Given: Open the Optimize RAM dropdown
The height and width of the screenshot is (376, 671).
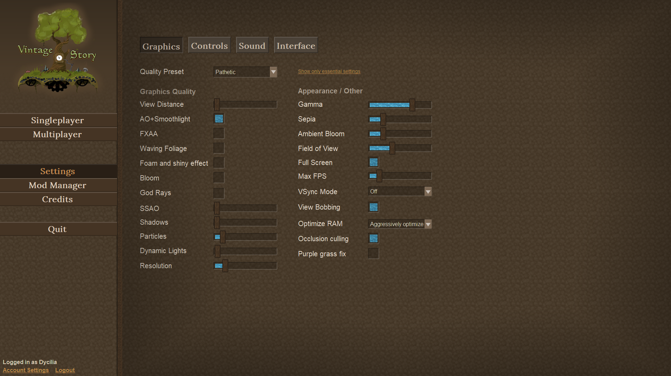Looking at the screenshot, I should point(400,224).
